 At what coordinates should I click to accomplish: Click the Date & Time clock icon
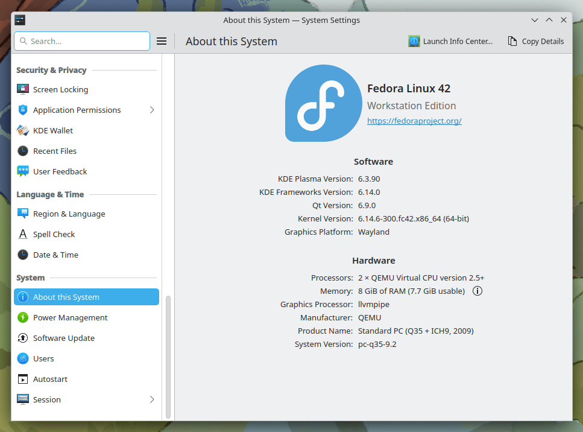23,255
